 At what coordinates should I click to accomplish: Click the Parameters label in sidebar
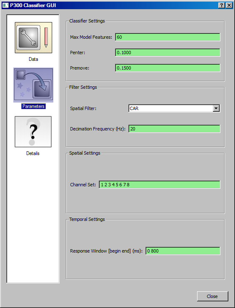(33, 106)
